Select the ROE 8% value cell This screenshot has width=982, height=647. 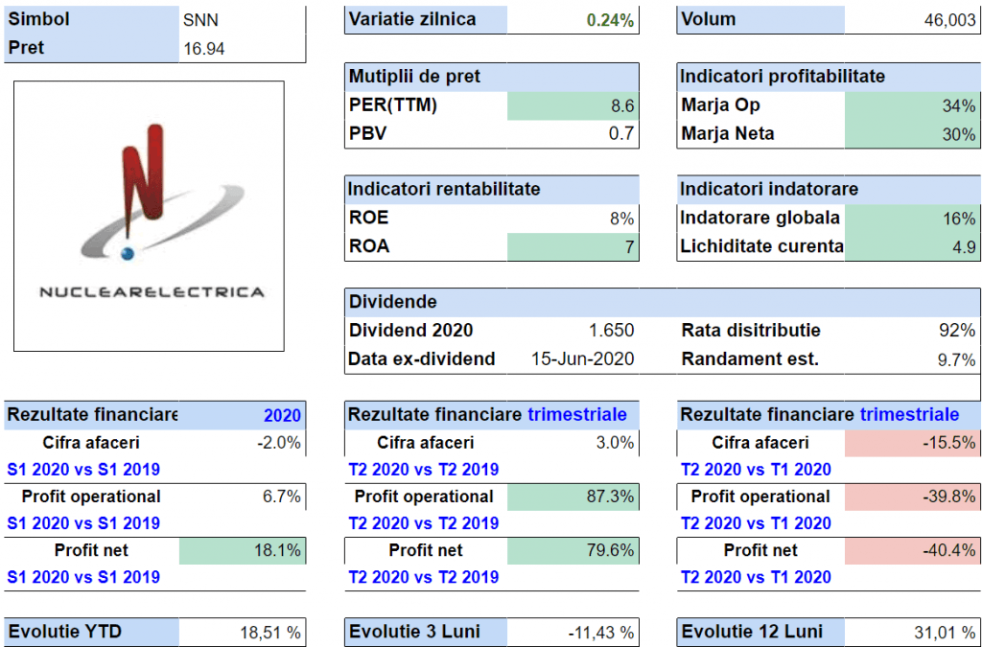click(x=572, y=218)
